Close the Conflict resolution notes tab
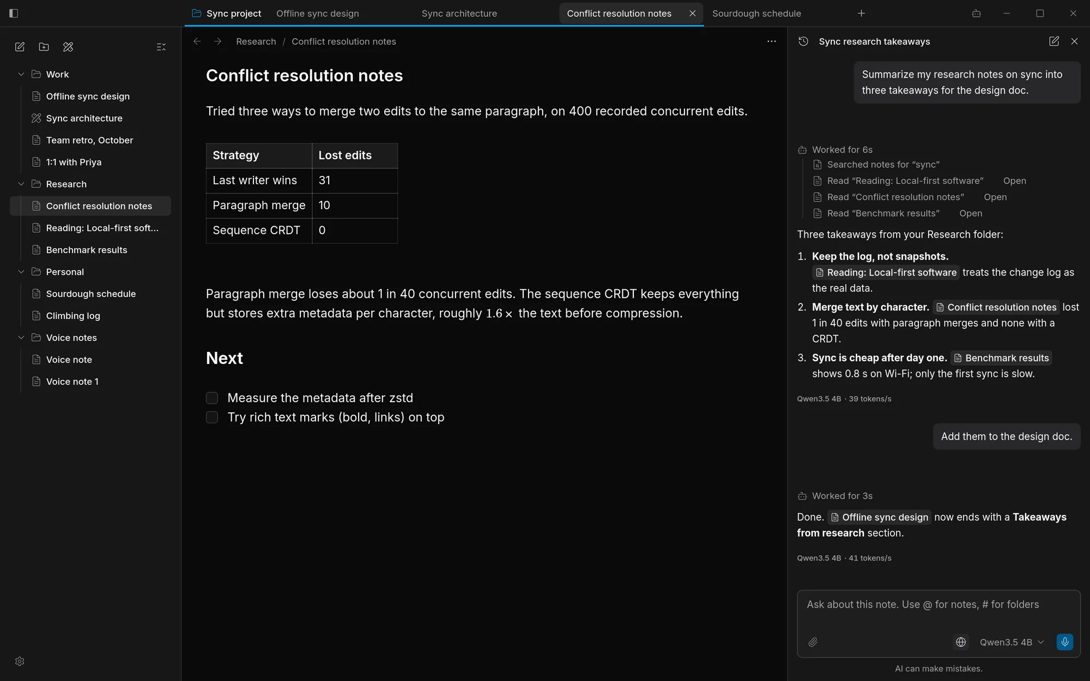1090x681 pixels. coord(693,13)
